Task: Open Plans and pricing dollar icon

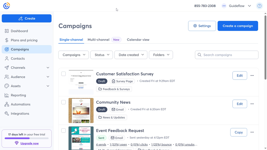Action: 7,40
